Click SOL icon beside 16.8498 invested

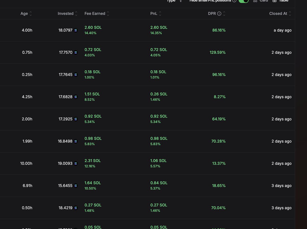click(75, 142)
